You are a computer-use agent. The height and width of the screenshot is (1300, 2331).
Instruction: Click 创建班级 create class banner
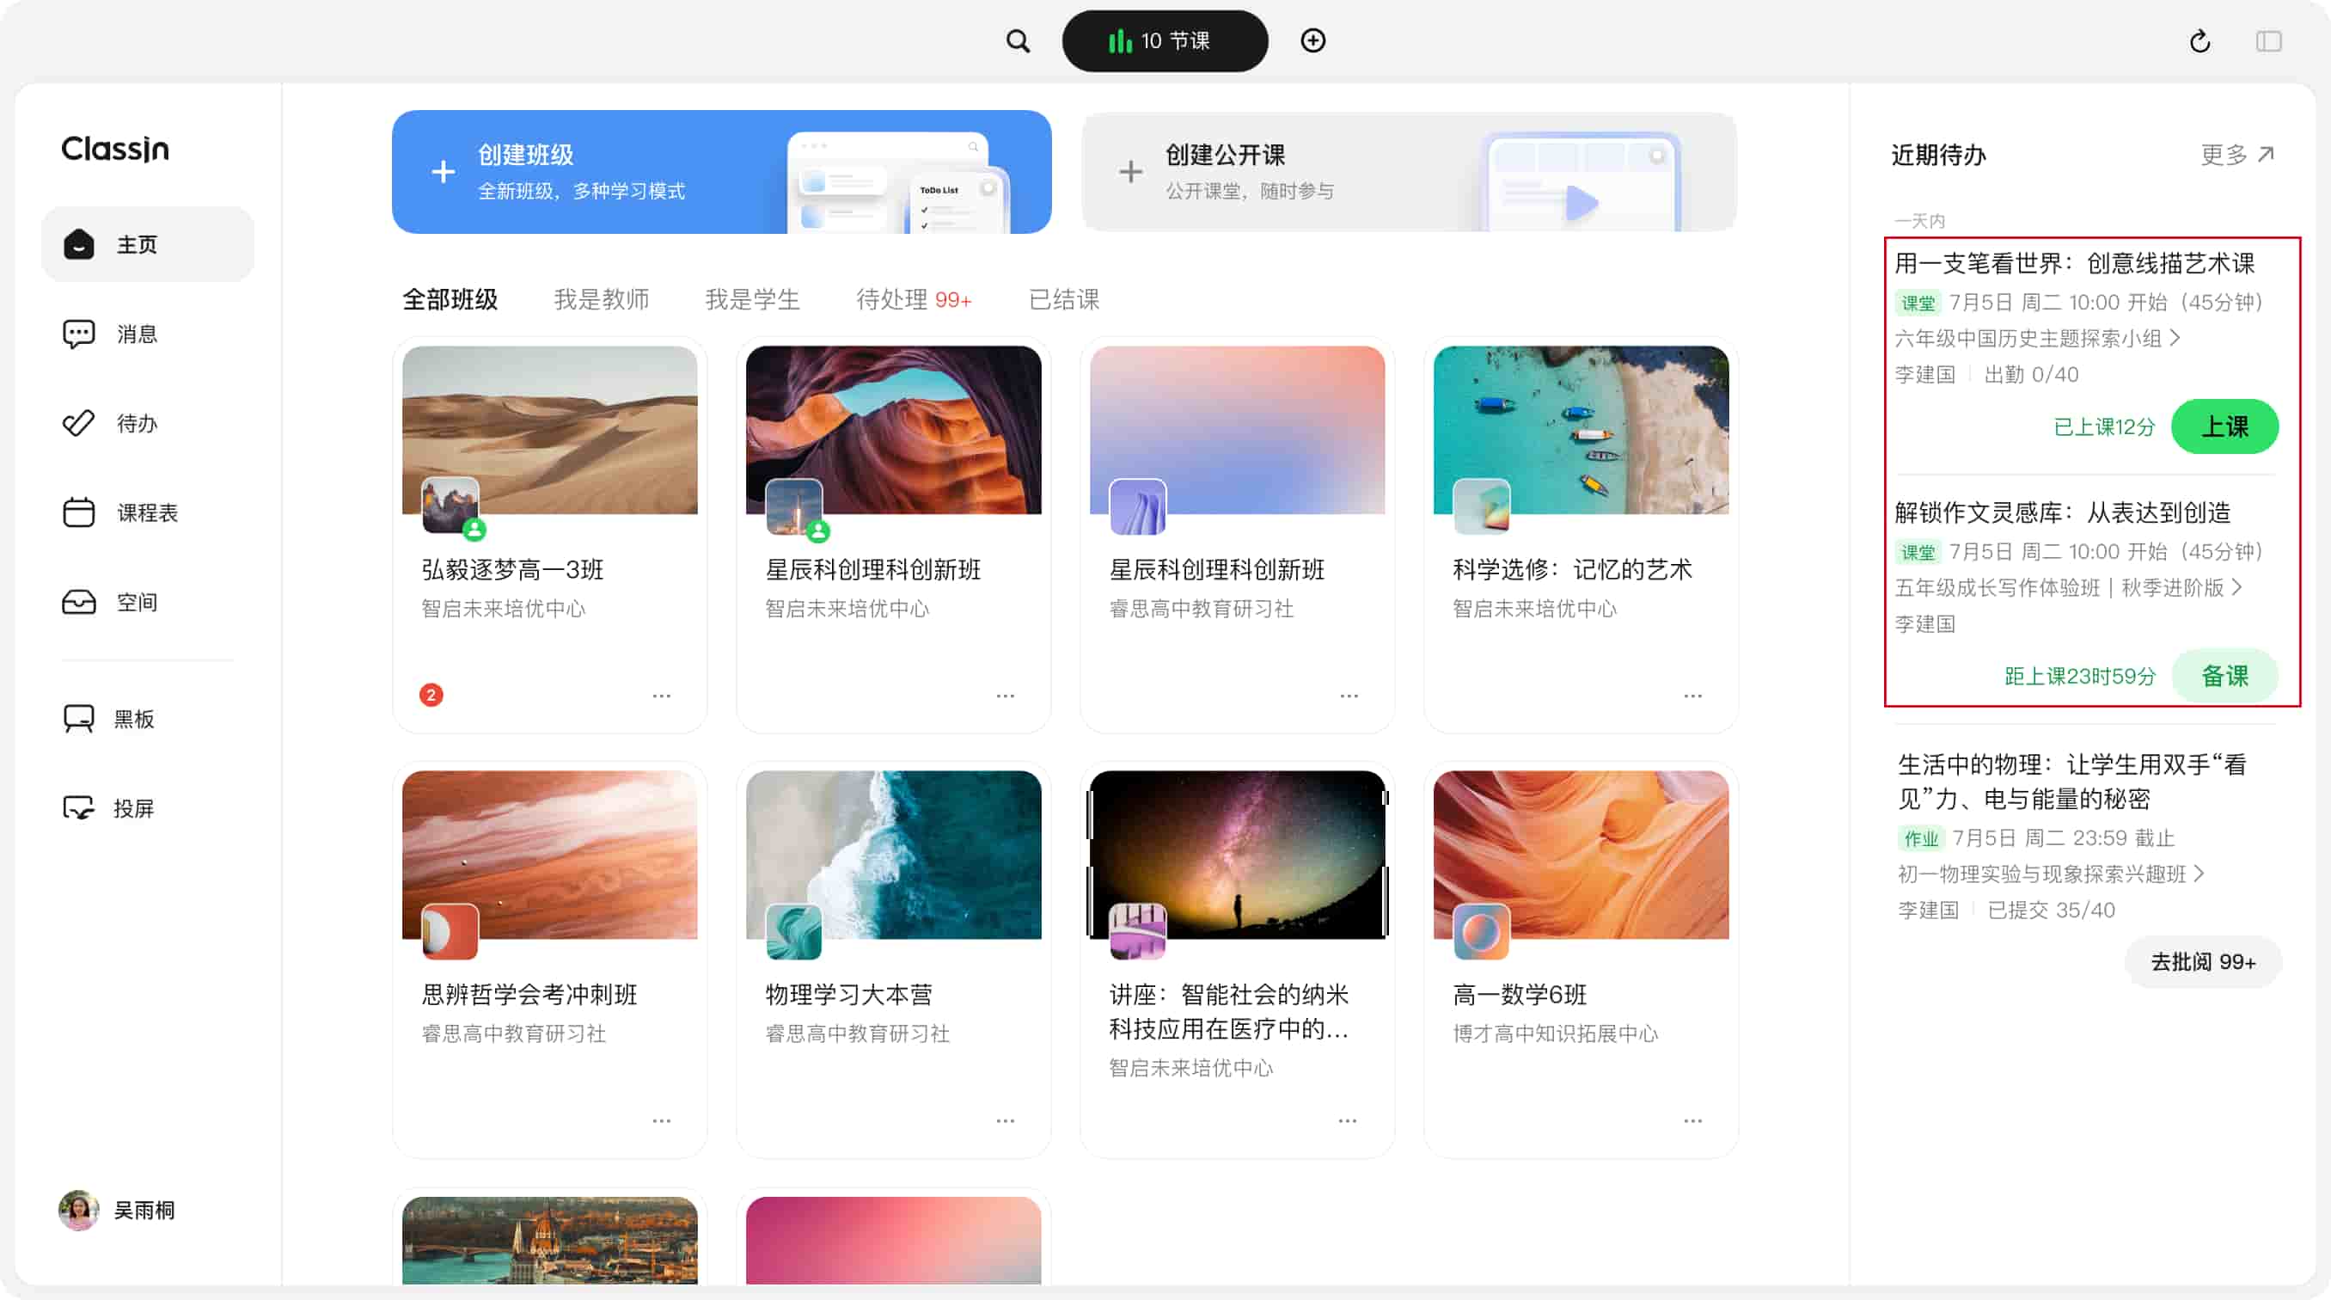click(721, 172)
